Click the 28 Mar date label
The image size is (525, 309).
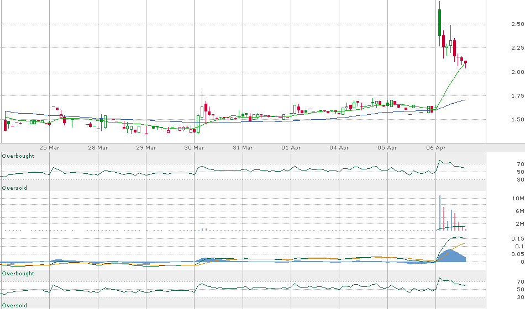pos(98,147)
